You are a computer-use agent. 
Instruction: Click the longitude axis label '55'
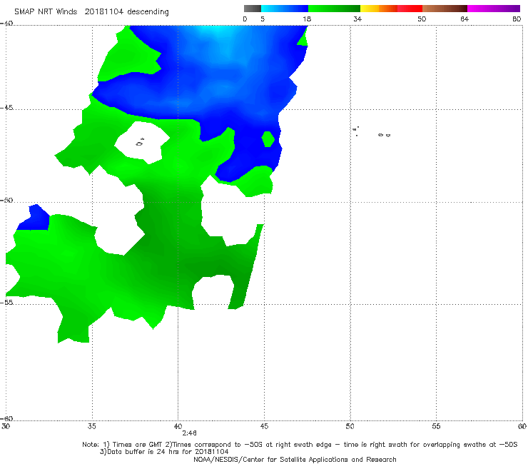point(436,426)
